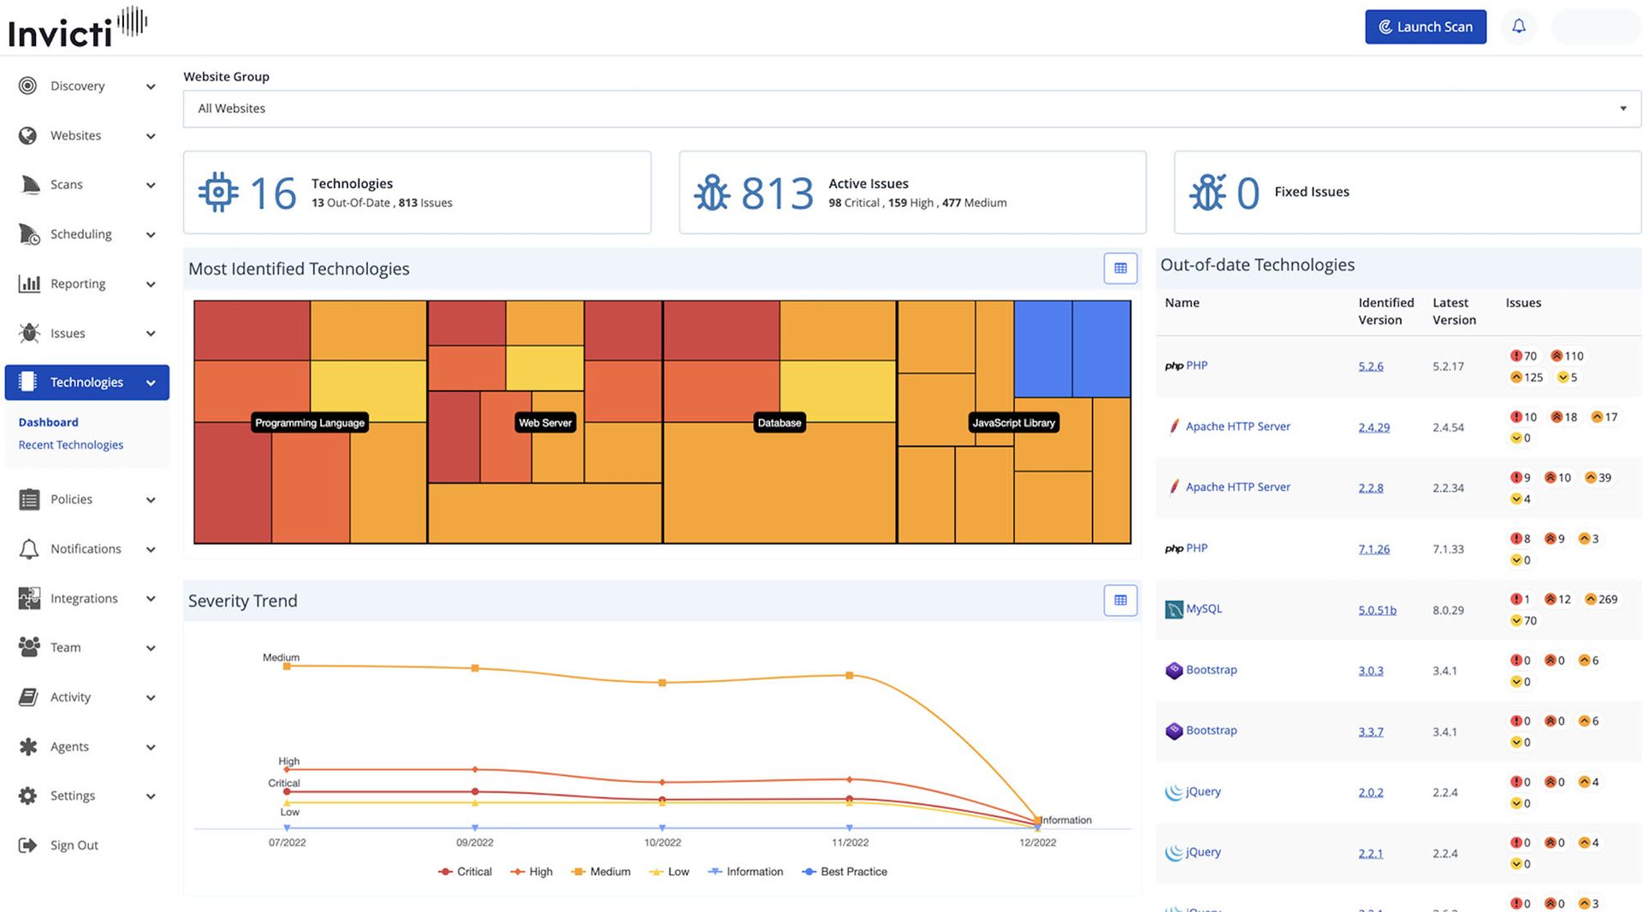This screenshot has height=912, width=1643.
Task: Toggle the Medium series in chart legend
Action: 601,872
